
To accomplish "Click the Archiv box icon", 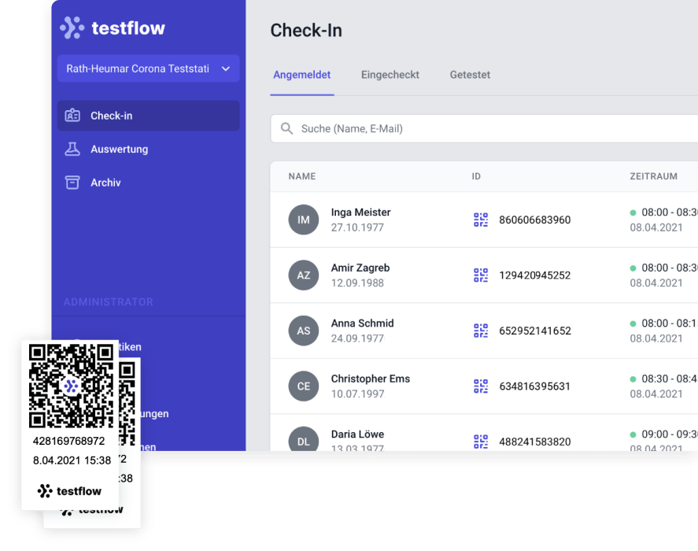I will pos(72,183).
